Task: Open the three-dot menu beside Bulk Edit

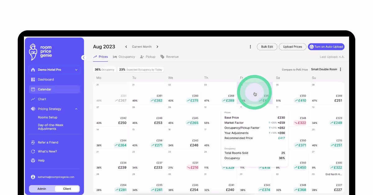Action: click(x=250, y=47)
